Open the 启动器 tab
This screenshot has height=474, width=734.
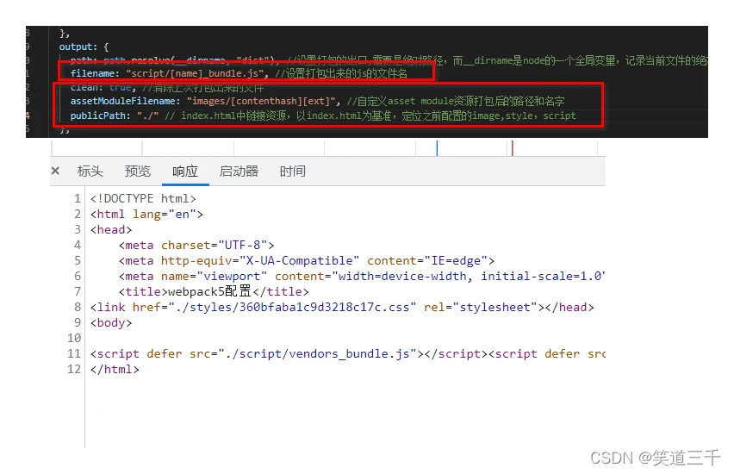click(x=239, y=172)
